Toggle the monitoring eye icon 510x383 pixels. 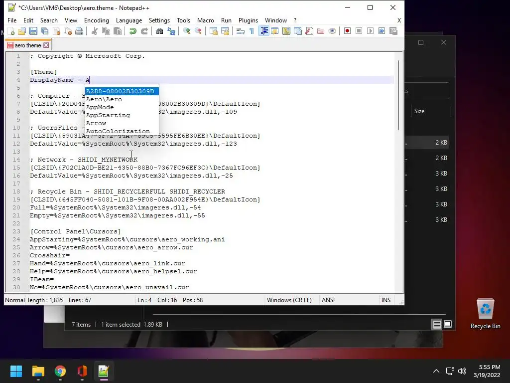[x=332, y=31]
